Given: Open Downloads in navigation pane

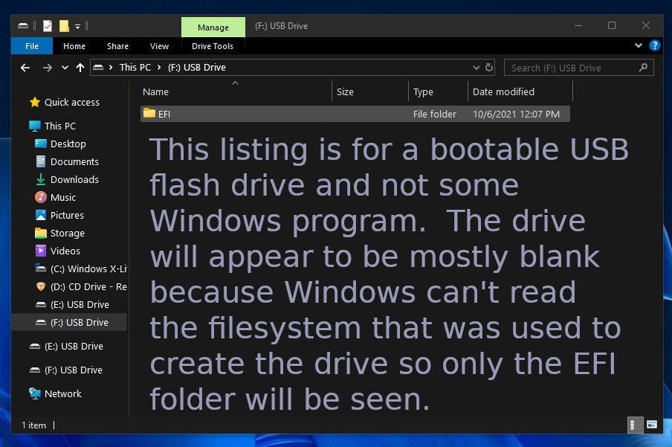Looking at the screenshot, I should click(x=74, y=179).
